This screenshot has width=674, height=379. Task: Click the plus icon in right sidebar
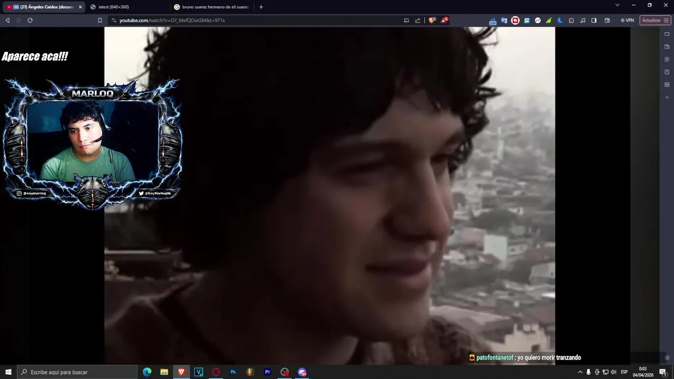click(x=667, y=97)
